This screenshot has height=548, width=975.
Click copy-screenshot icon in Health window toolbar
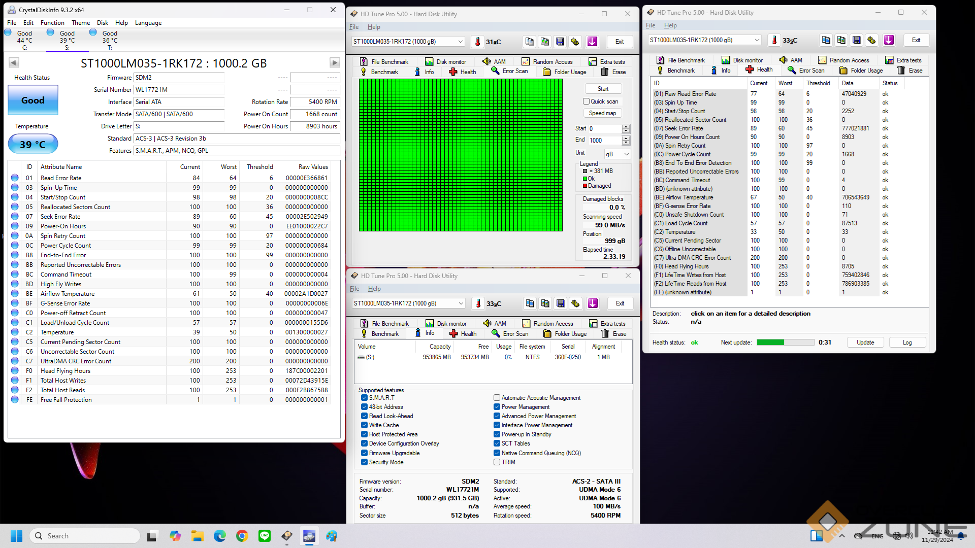(x=841, y=40)
